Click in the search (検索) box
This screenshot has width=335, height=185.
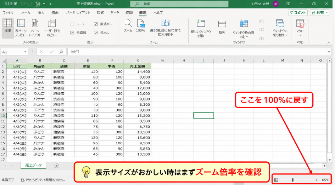pos(179,4)
